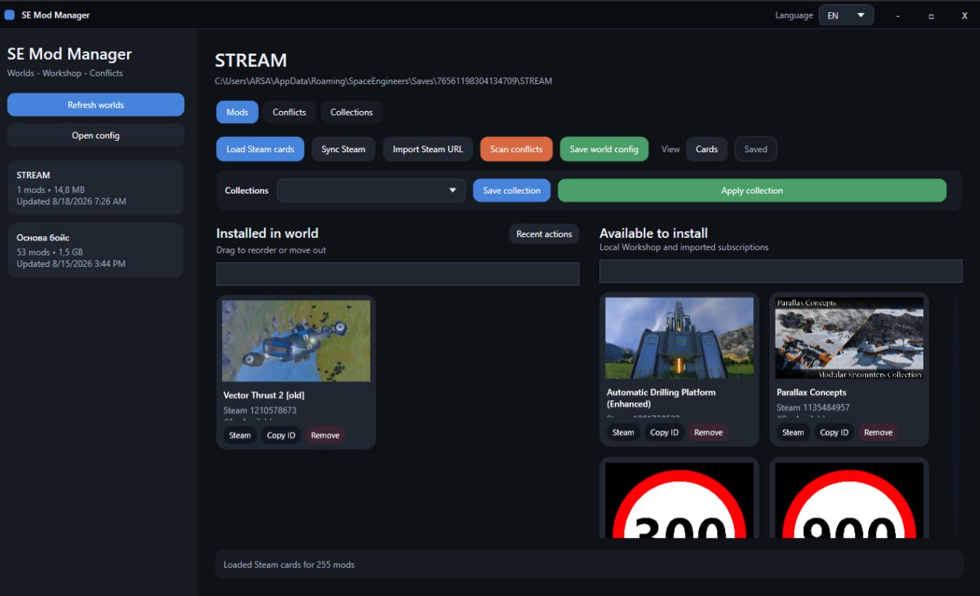The height and width of the screenshot is (596, 980).
Task: Open the Conflicts tab
Action: pyautogui.click(x=289, y=112)
